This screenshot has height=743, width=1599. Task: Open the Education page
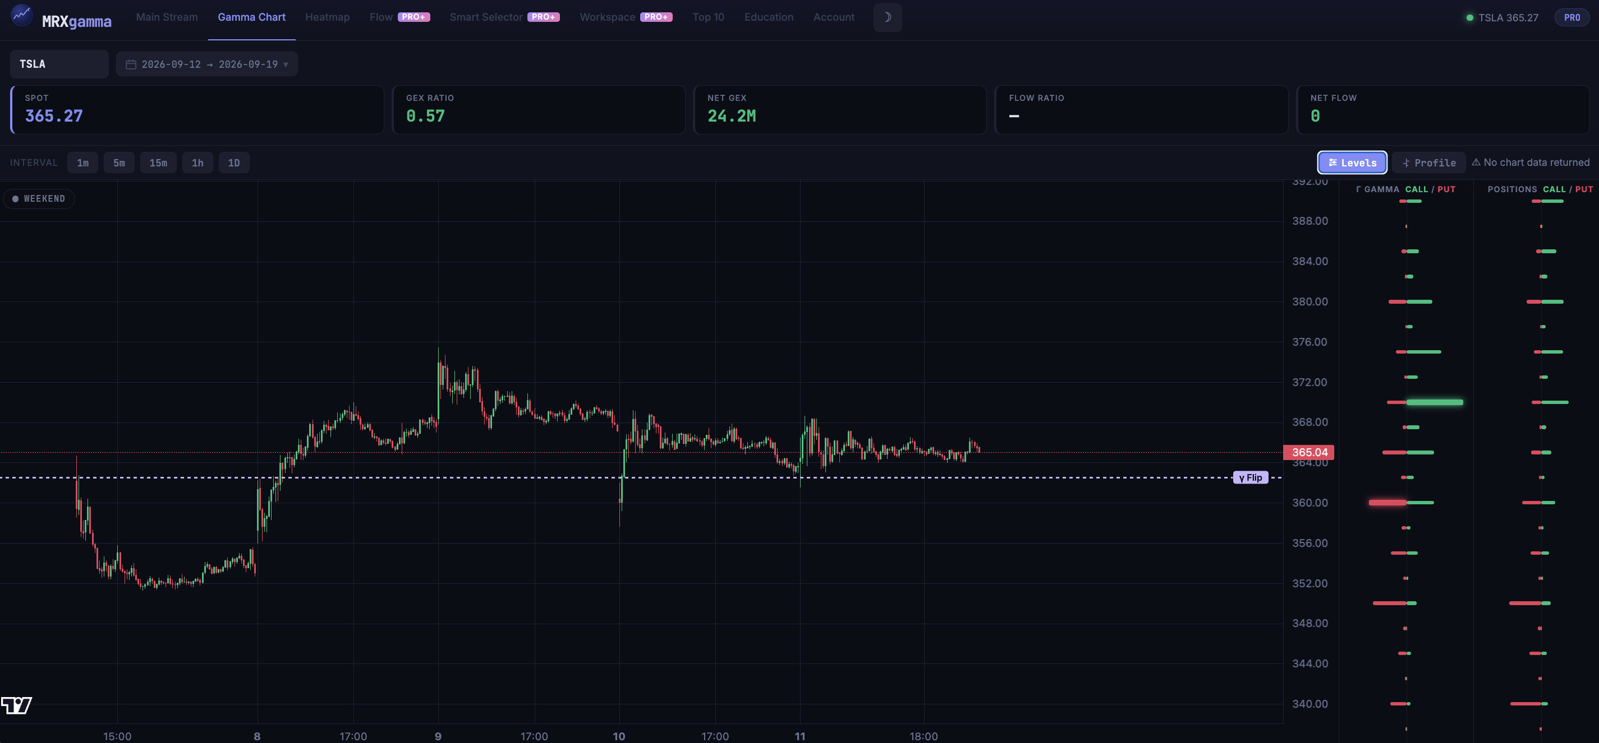pyautogui.click(x=769, y=17)
